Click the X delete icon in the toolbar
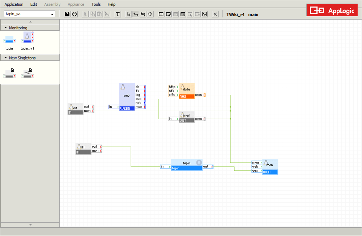 (215, 14)
